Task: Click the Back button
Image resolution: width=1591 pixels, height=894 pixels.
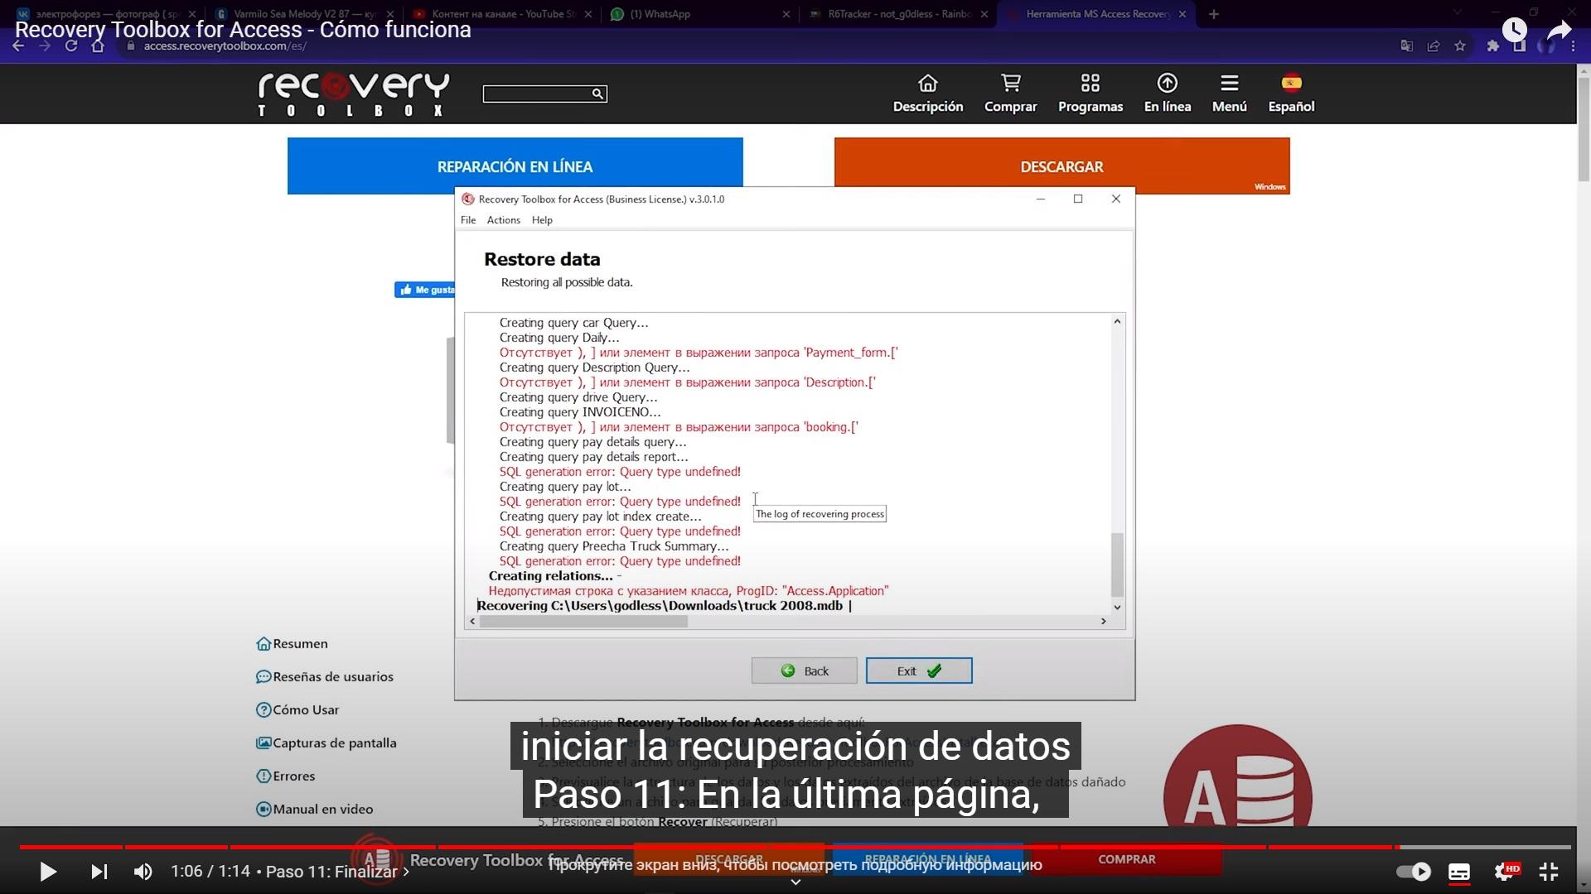Action: [x=804, y=670]
